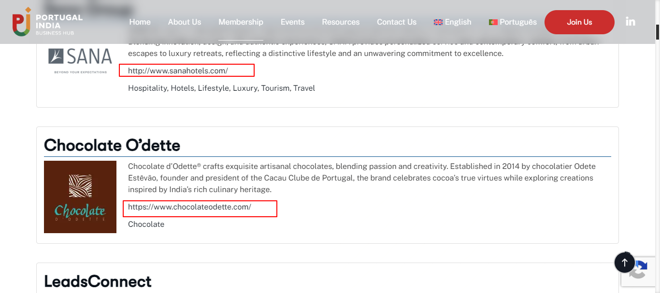660x293 pixels.
Task: Open the About Us menu
Action: (185, 22)
